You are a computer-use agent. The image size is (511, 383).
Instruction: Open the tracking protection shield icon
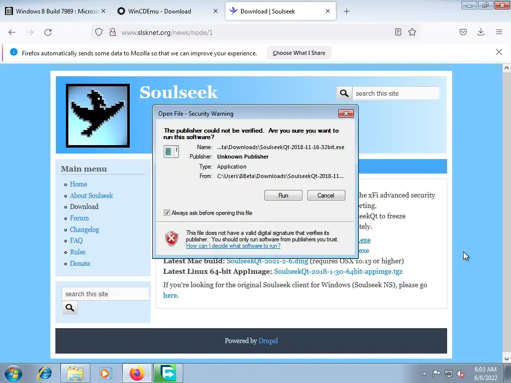click(99, 32)
